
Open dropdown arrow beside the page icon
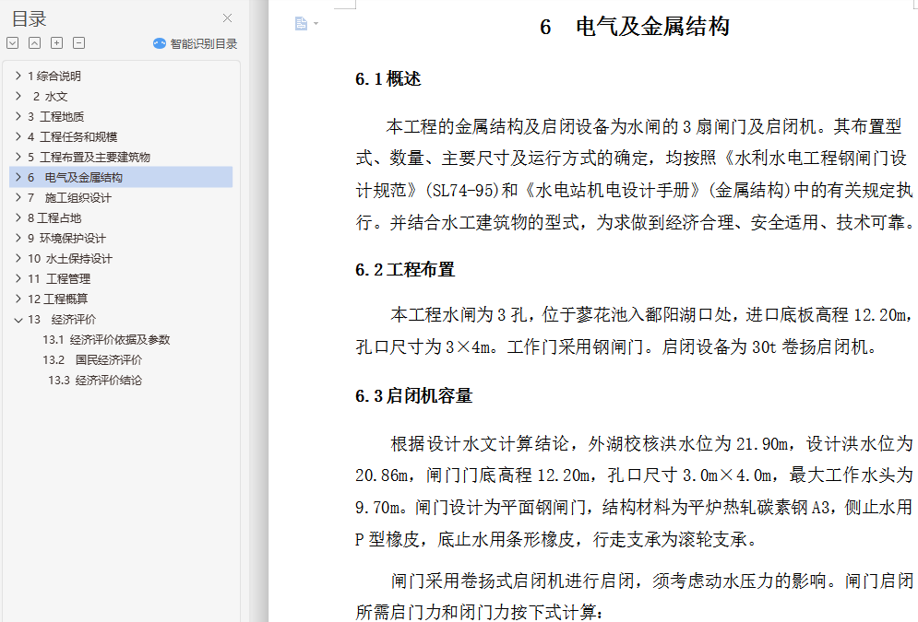tap(316, 24)
